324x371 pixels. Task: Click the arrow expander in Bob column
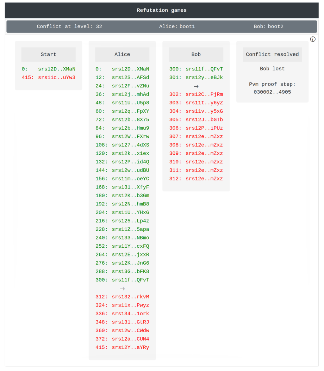196,86
